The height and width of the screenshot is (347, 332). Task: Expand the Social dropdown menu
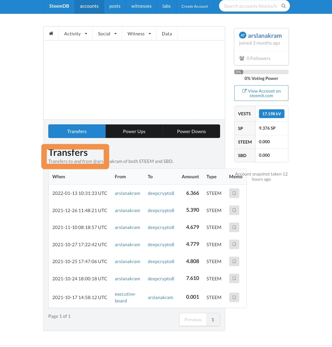(x=107, y=34)
